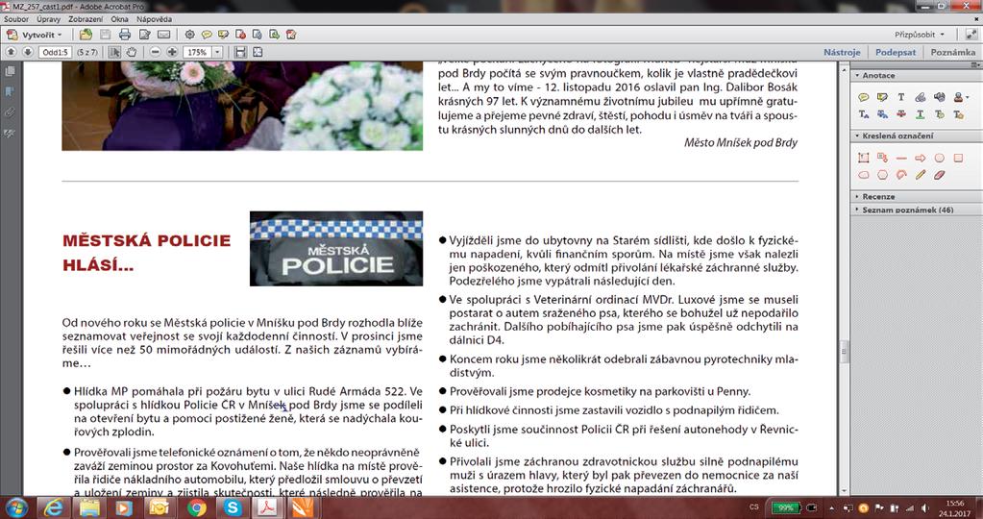This screenshot has height=519, width=983.
Task: Select the Text Box drawing tool
Action: 864,158
